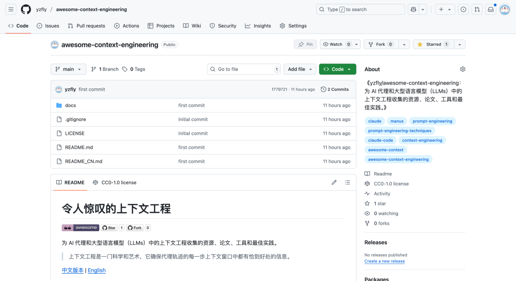This screenshot has height=281, width=516.
Task: Open your issues icon in header
Action: click(463, 10)
